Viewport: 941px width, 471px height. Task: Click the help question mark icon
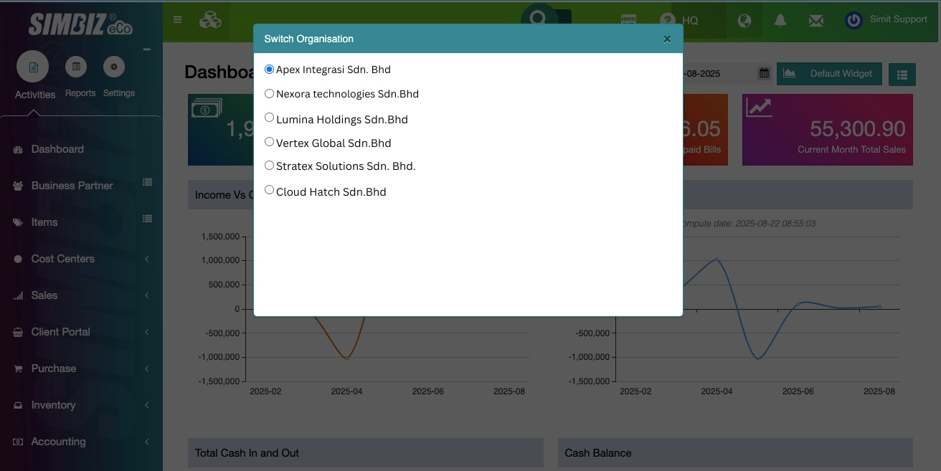tap(668, 21)
